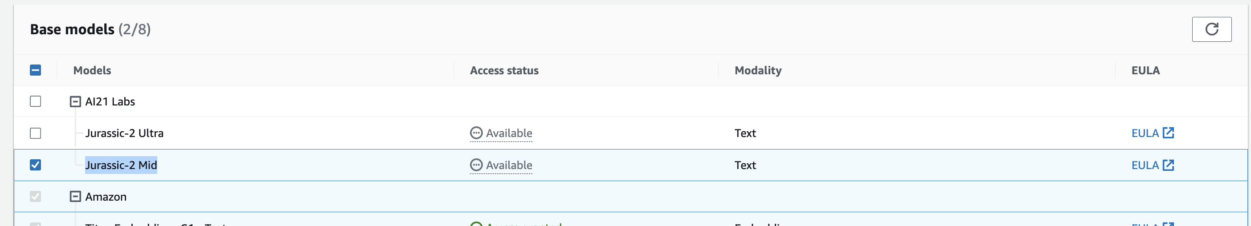Click the Jurassic-2 Ultra availability status icon
The width and height of the screenshot is (1251, 226).
(476, 133)
